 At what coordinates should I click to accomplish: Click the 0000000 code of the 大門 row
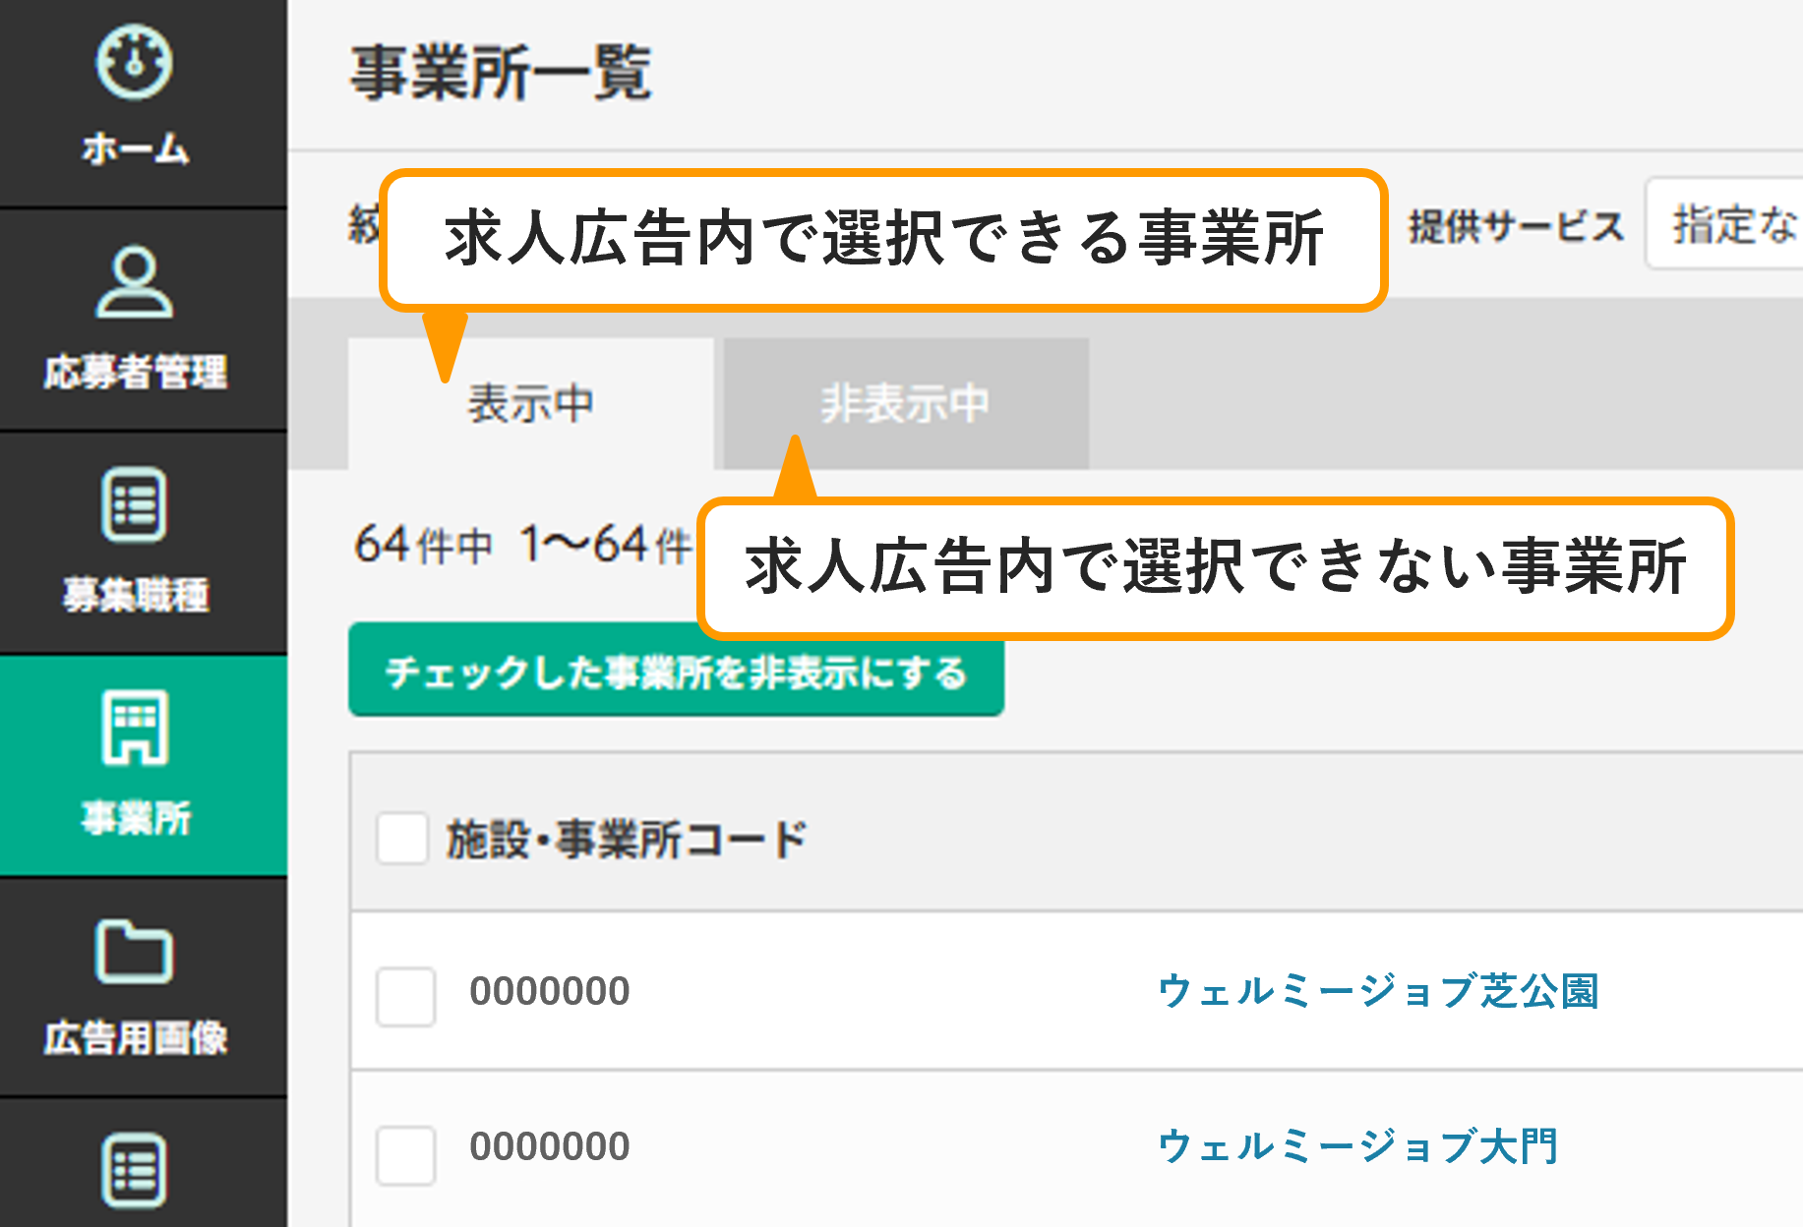click(x=549, y=1145)
